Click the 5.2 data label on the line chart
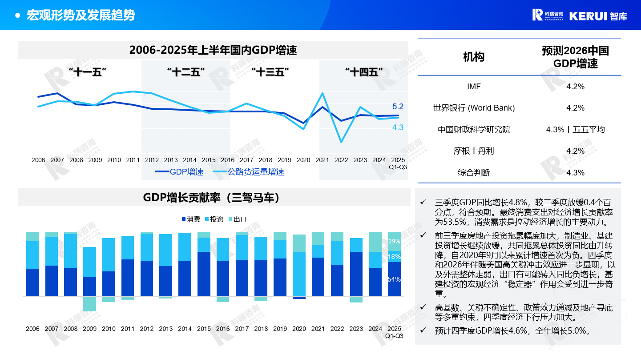This screenshot has width=641, height=362. (x=398, y=107)
